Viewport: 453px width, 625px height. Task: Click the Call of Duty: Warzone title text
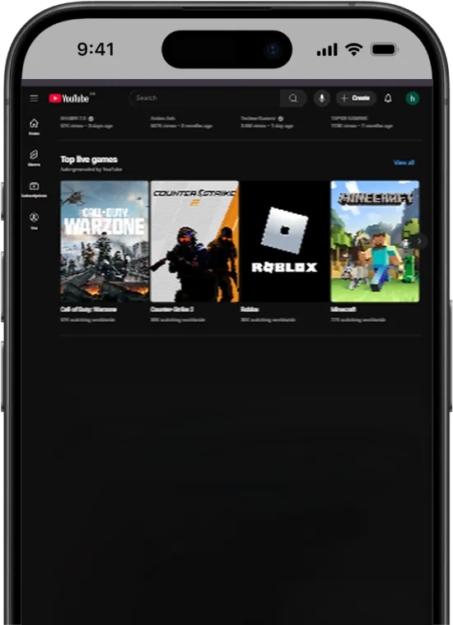coord(88,310)
